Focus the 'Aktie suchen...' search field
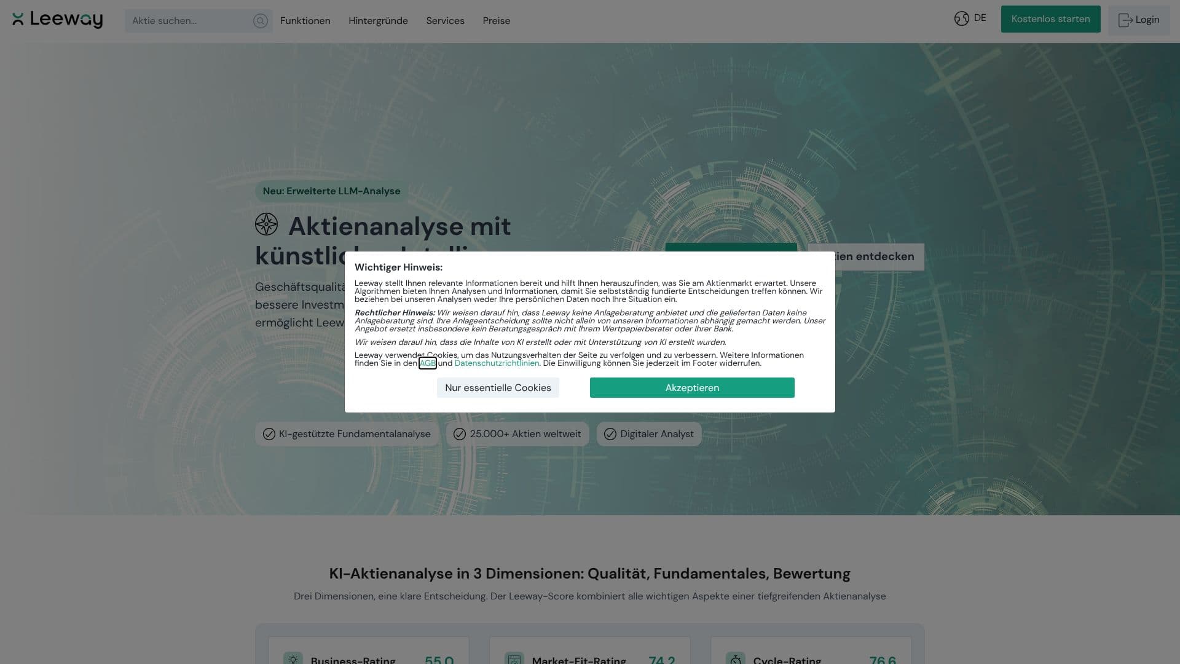 point(199,21)
